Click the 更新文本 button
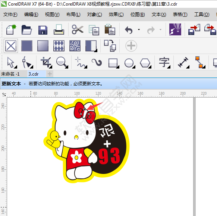 tap(11, 84)
